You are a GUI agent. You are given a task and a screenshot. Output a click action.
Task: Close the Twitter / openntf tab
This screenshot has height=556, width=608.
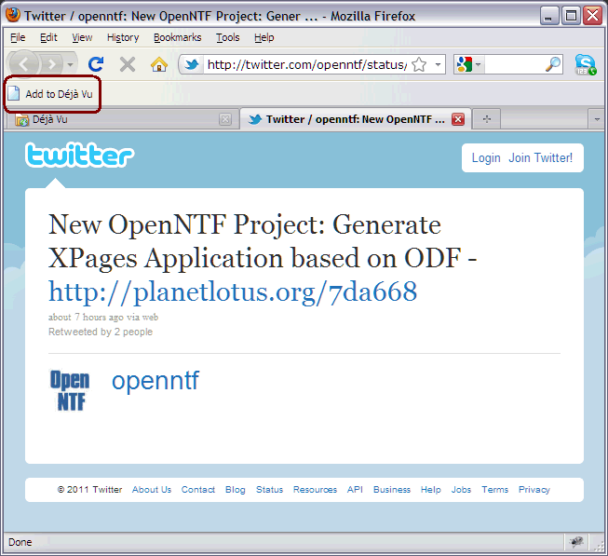click(x=457, y=119)
